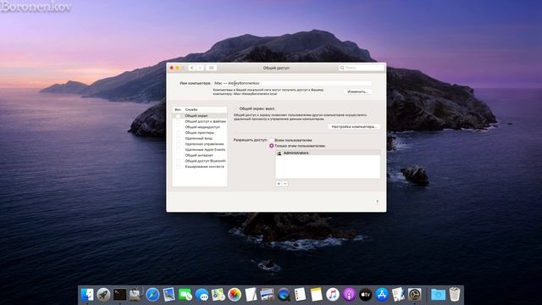Click the computer name text field
The height and width of the screenshot is (305, 542).
tap(292, 83)
